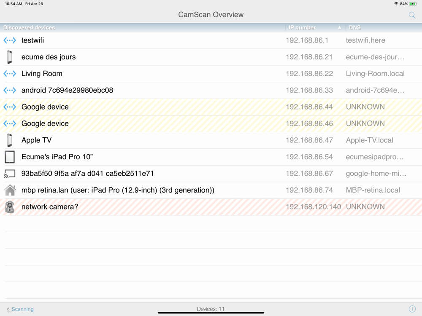Click the DNS column header
The width and height of the screenshot is (422, 316).
tap(355, 27)
